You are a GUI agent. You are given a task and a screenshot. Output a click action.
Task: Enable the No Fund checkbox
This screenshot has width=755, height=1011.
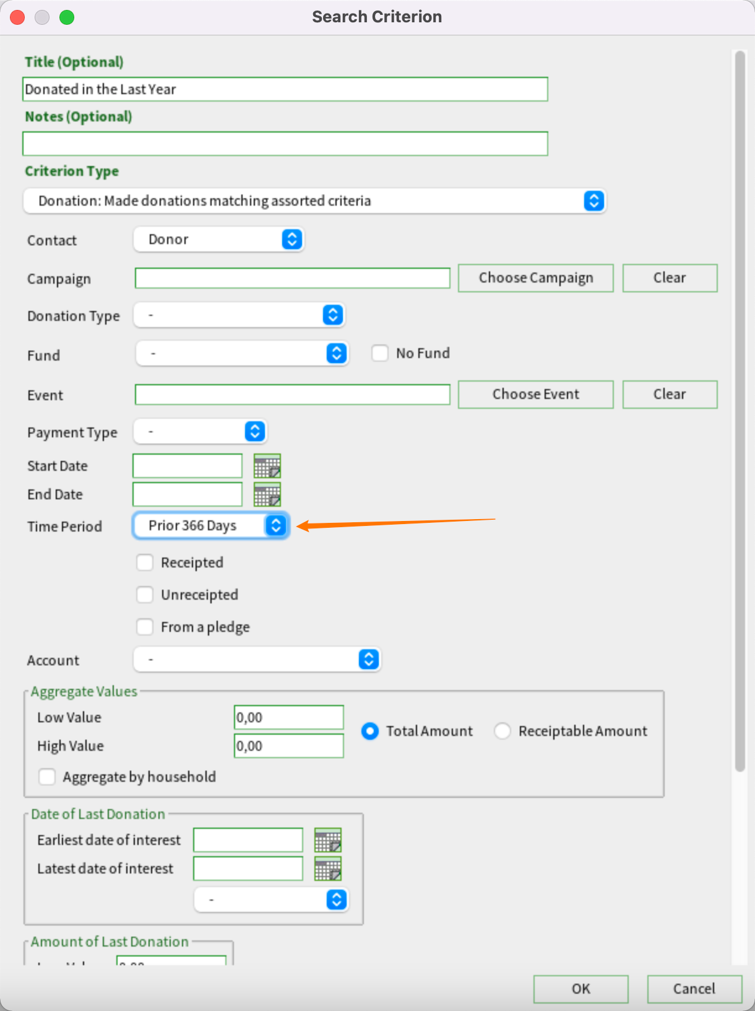(x=380, y=353)
